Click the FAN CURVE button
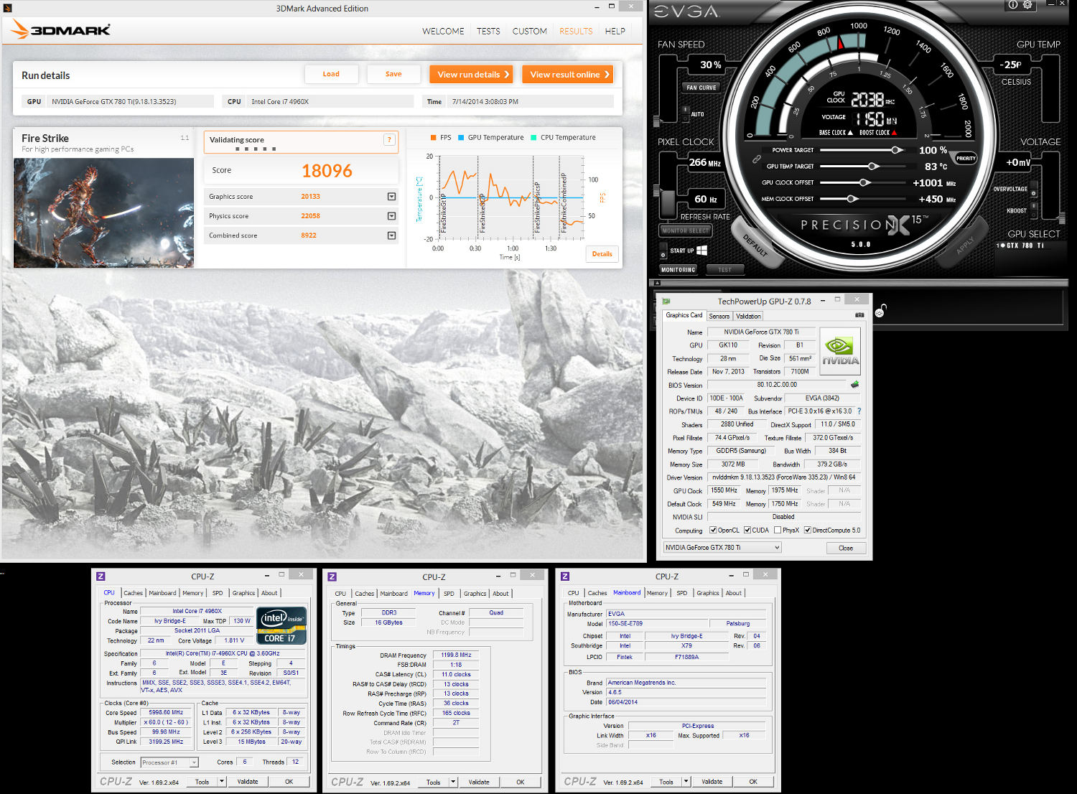 coord(701,88)
